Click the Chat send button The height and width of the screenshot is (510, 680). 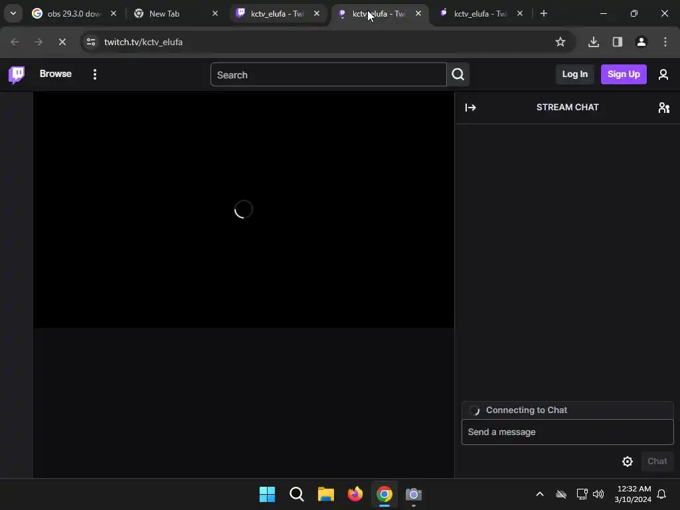[x=657, y=462]
